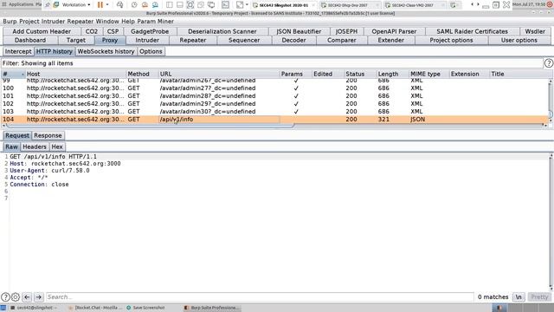Switch to the CSP tab
The width and height of the screenshot is (554, 312).
coord(113,31)
